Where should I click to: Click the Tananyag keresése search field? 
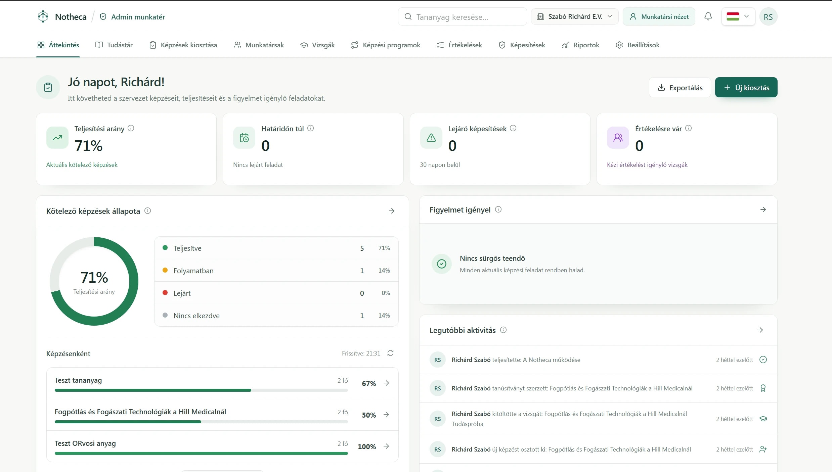tap(462, 16)
